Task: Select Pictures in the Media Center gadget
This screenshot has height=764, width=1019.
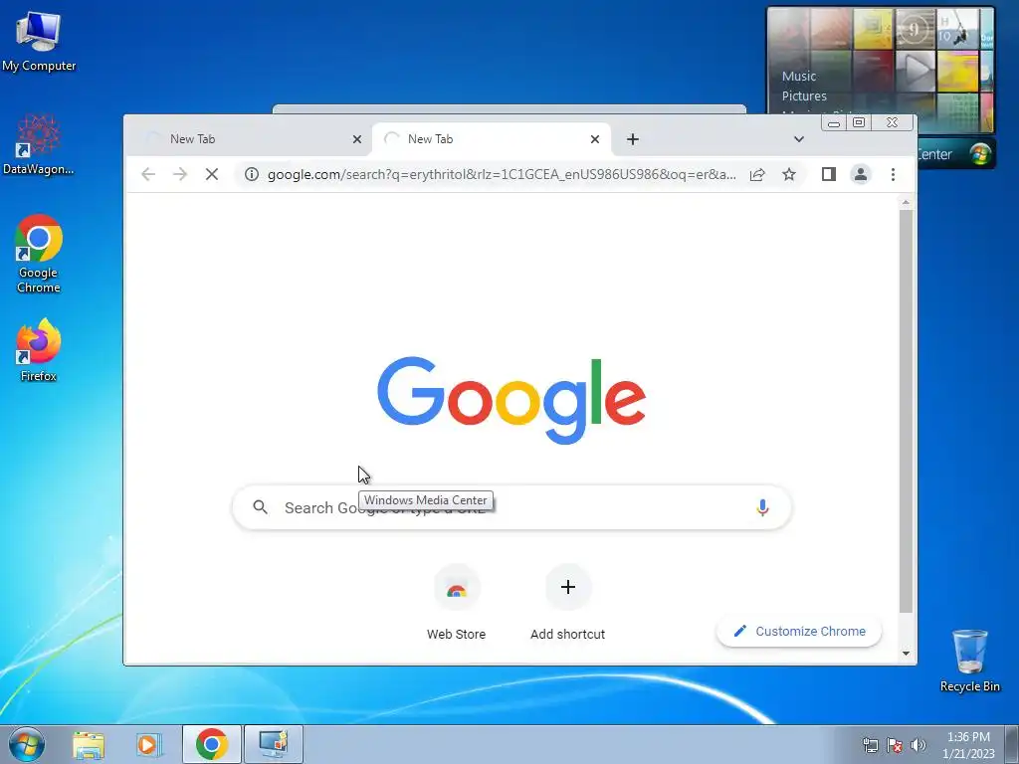Action: coord(804,96)
